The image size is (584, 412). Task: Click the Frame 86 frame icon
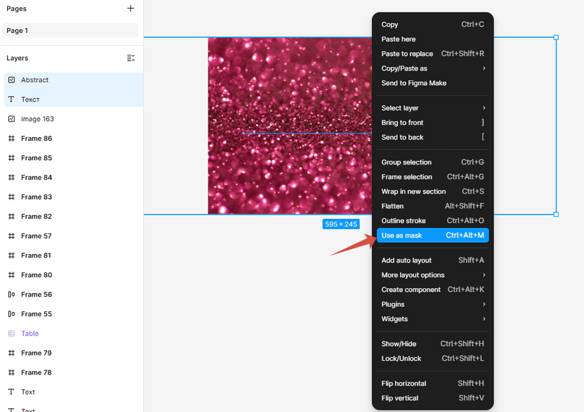12,138
